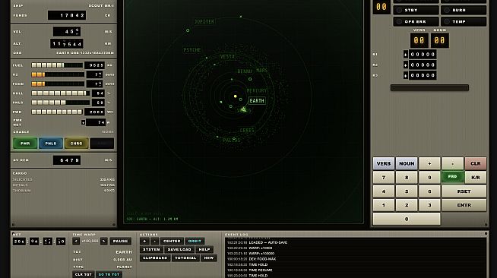
Task: Click keypad digit 6
Action: click(429, 191)
